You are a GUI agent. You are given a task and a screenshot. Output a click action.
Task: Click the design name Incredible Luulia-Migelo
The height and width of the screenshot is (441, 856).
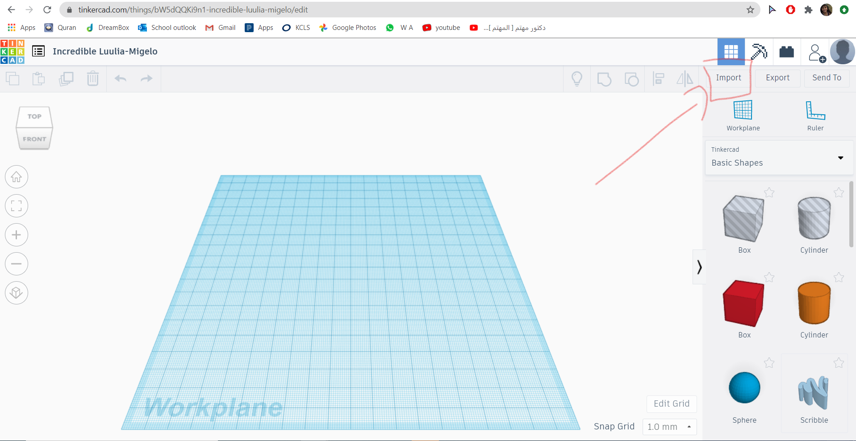click(x=105, y=51)
